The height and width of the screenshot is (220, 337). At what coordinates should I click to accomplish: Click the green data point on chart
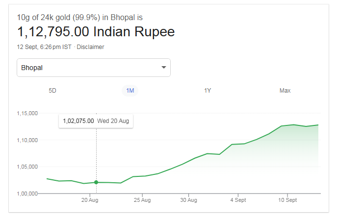click(96, 182)
